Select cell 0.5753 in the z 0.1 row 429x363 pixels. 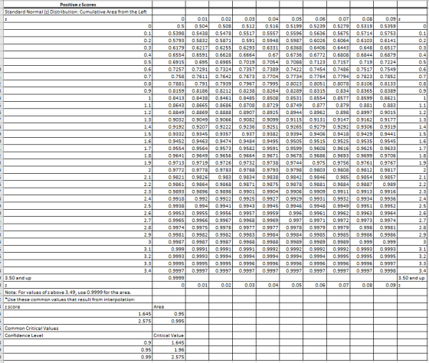[x=385, y=34]
